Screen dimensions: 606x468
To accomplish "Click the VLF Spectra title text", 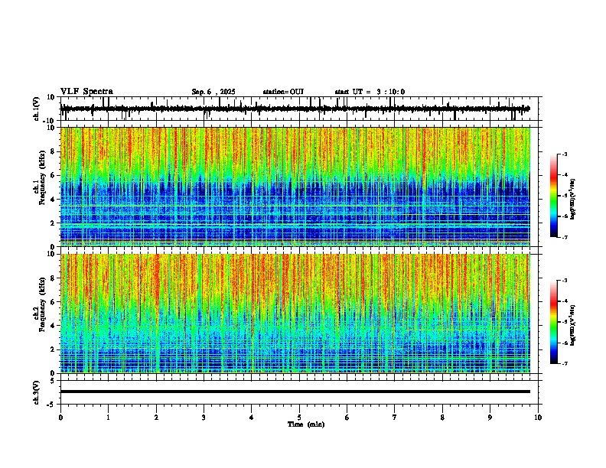I will [x=86, y=92].
